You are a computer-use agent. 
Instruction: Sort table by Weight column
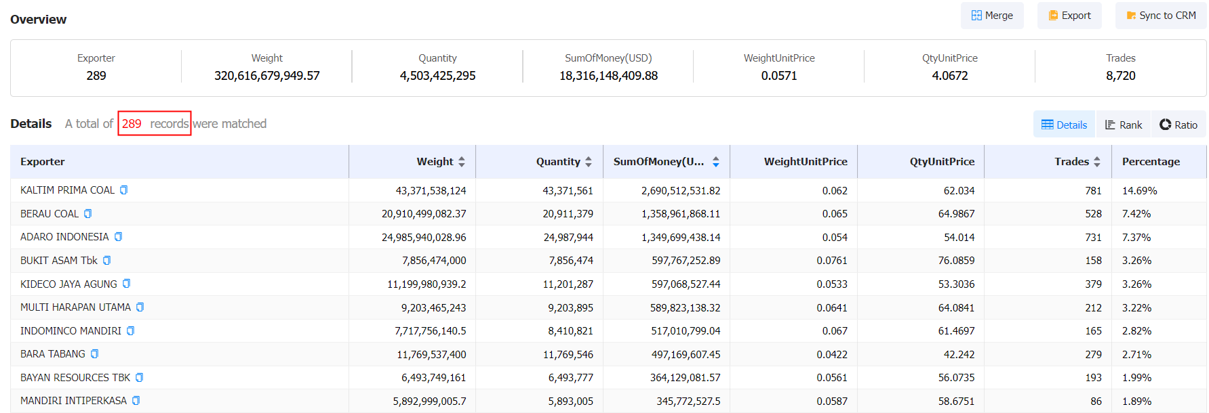pyautogui.click(x=462, y=162)
